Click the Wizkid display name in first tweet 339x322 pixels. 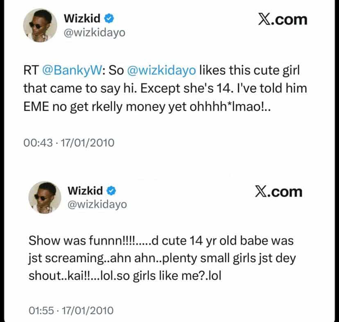(82, 18)
